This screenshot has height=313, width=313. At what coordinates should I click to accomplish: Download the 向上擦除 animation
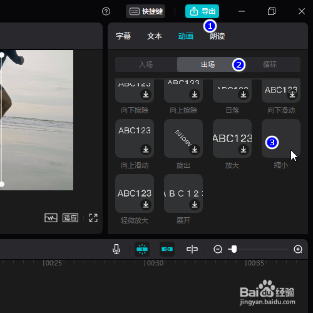pyautogui.click(x=195, y=95)
